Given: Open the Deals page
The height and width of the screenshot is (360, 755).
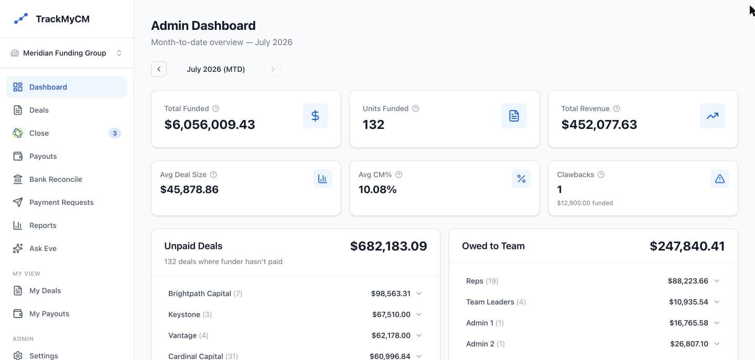Looking at the screenshot, I should [67, 110].
